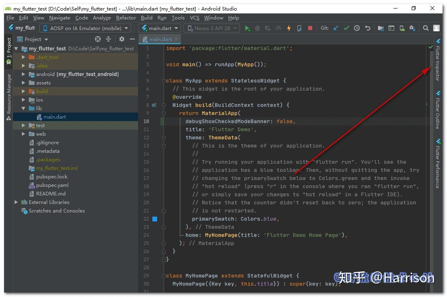This screenshot has height=297, width=447.
Task: Select Scratches and Consoles node
Action: 57,211
